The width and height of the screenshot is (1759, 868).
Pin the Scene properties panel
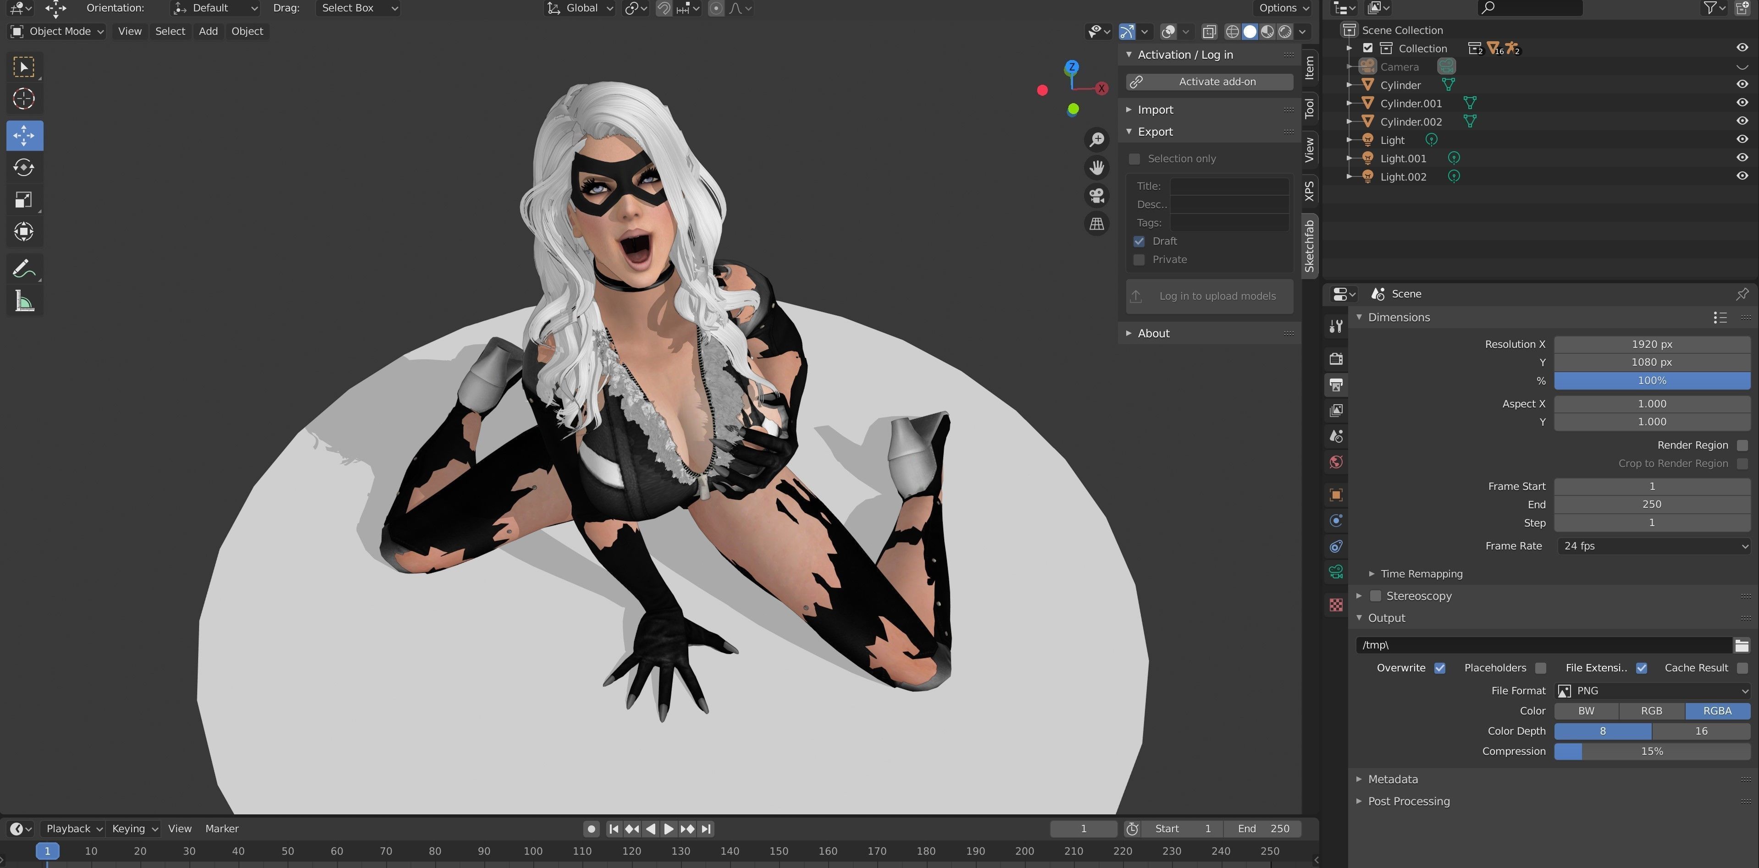click(1742, 294)
